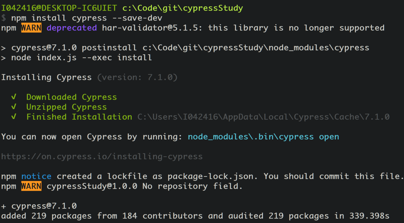The width and height of the screenshot is (404, 223).
Task: Click the 'Unzipped Cypress' status text
Action: click(x=67, y=107)
